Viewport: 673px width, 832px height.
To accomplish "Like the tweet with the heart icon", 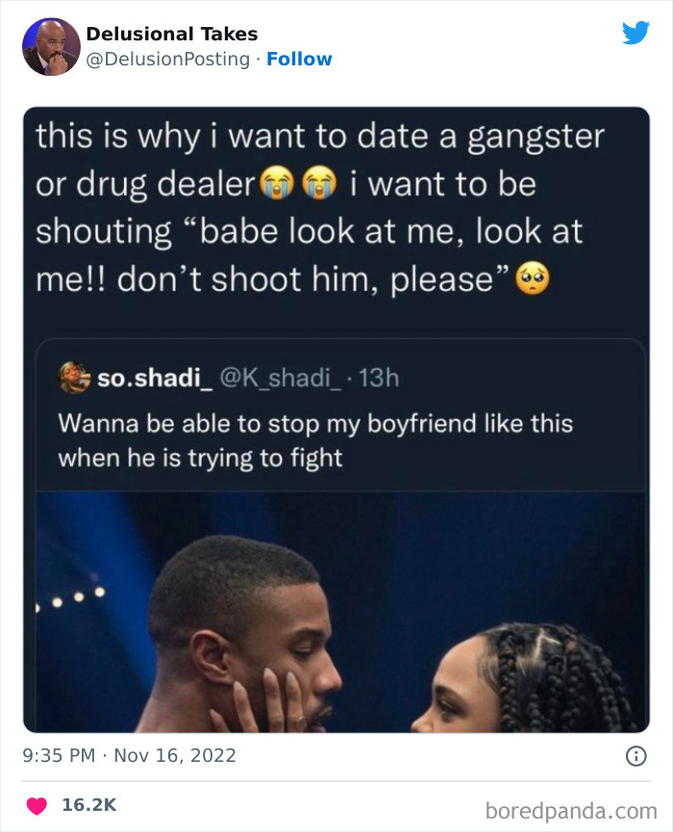I will 37,805.
